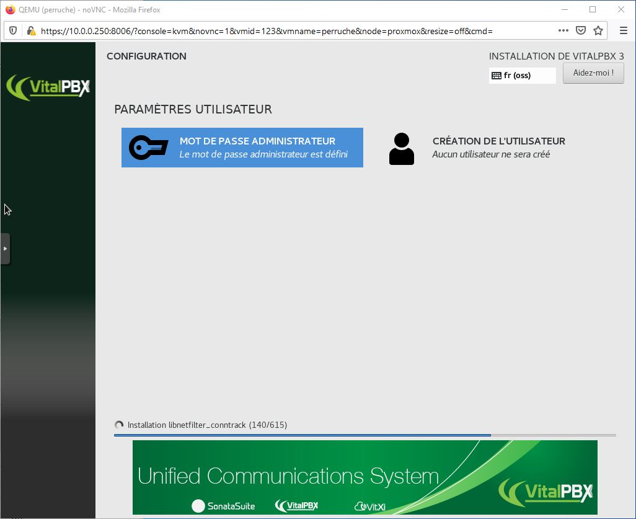The width and height of the screenshot is (636, 519).
Task: Select the fr (oss) keyboard layout indicator
Action: click(x=522, y=76)
